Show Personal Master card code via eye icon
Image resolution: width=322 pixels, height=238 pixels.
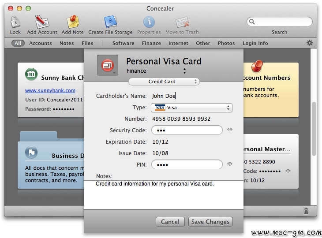click(x=288, y=171)
